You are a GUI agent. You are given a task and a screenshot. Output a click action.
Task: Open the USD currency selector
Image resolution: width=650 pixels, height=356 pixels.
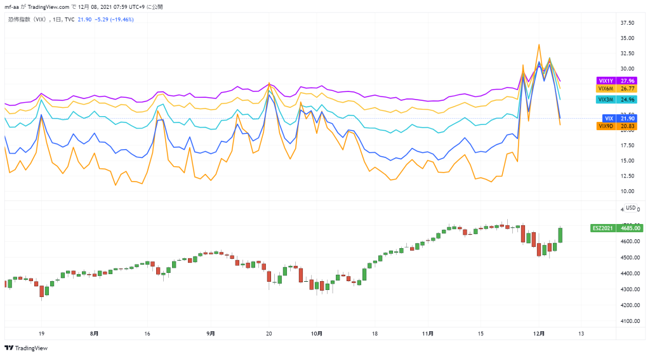point(630,208)
